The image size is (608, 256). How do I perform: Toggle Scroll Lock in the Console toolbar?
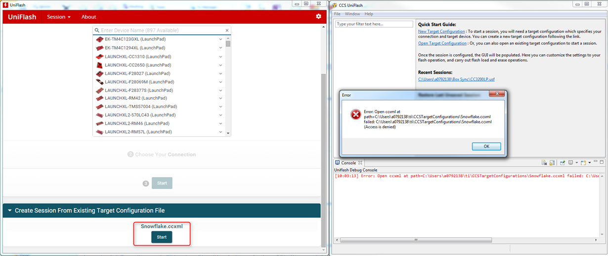tap(552, 162)
